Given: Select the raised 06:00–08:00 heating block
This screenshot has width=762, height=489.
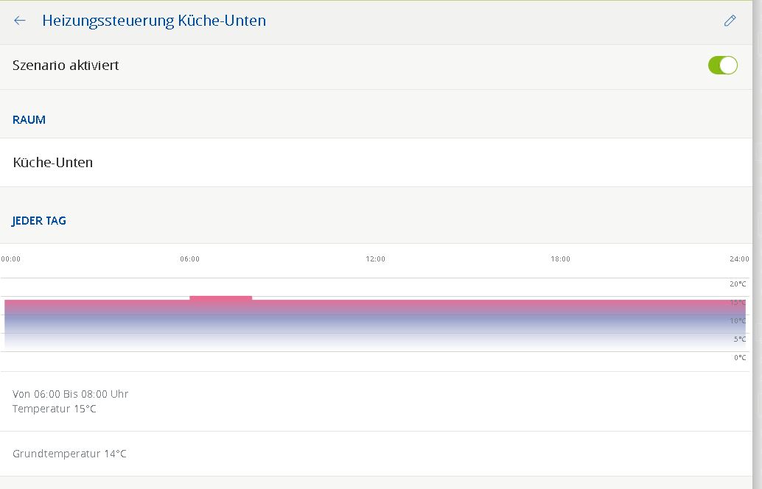Looking at the screenshot, I should point(220,298).
